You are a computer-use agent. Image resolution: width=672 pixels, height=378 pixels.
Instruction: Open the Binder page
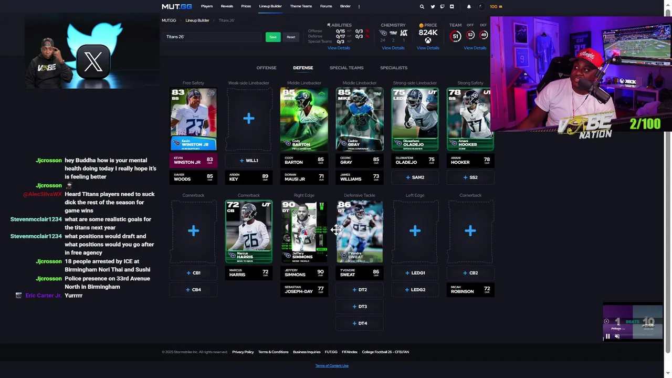click(345, 6)
